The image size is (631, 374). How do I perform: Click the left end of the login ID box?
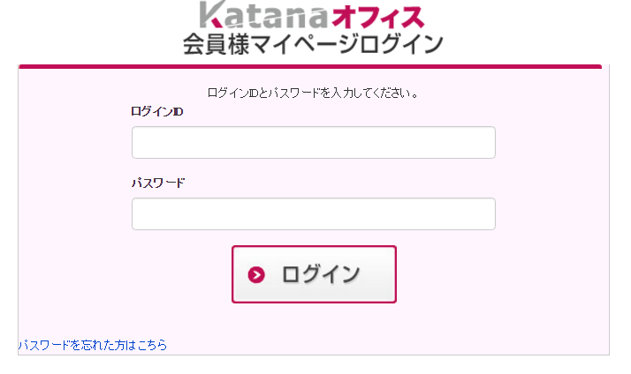[x=141, y=143]
